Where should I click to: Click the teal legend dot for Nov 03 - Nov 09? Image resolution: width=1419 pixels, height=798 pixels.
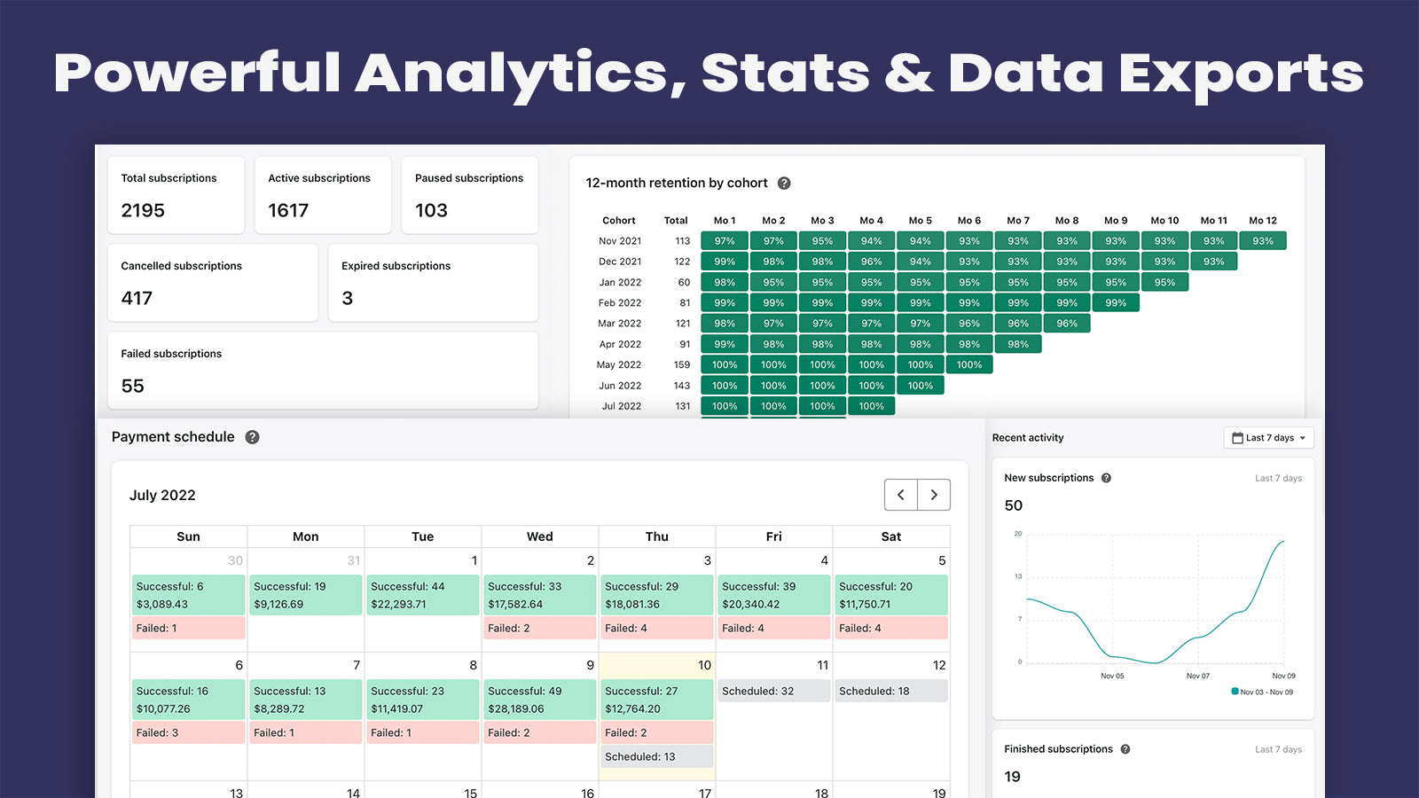coord(1233,691)
